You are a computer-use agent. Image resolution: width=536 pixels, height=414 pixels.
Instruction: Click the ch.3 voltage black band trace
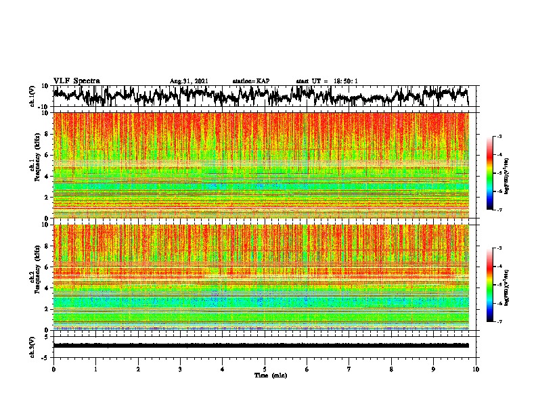261,346
